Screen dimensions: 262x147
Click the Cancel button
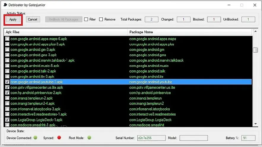[x=33, y=19]
